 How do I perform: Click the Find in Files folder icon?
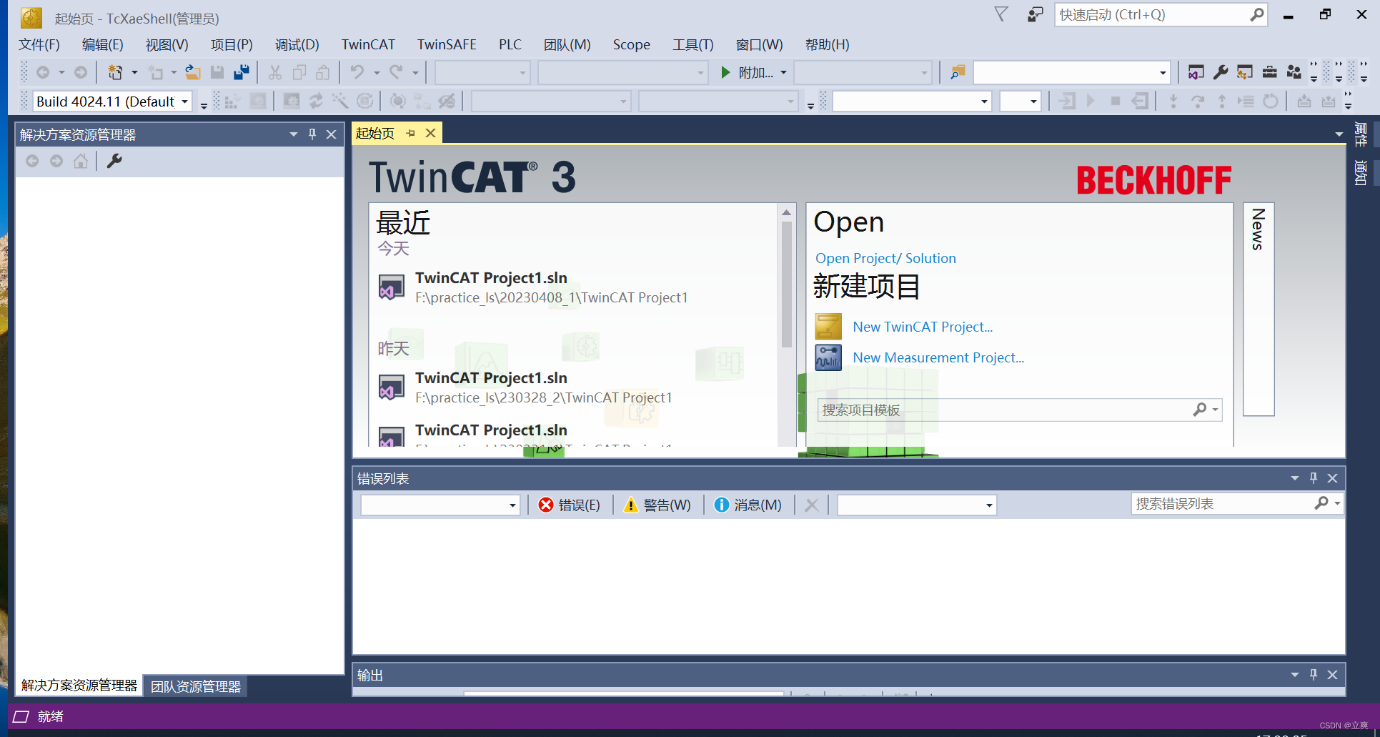click(958, 72)
